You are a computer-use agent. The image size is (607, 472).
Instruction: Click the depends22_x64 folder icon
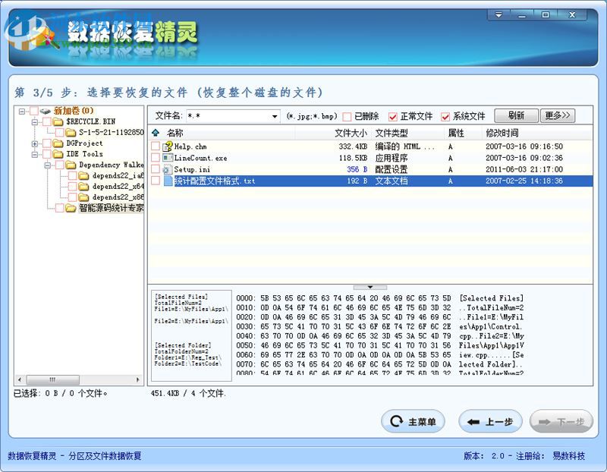83,187
